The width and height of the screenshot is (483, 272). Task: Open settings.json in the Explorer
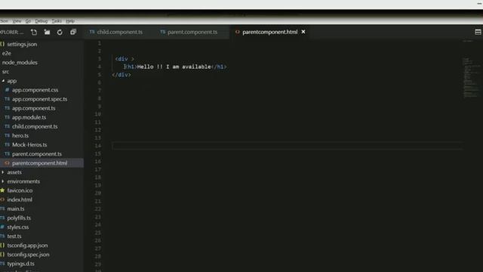tap(22, 44)
